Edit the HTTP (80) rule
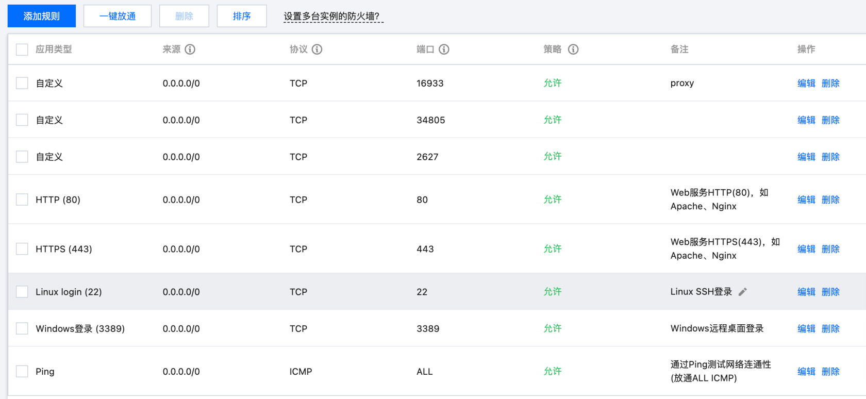This screenshot has width=866, height=399. [x=806, y=199]
